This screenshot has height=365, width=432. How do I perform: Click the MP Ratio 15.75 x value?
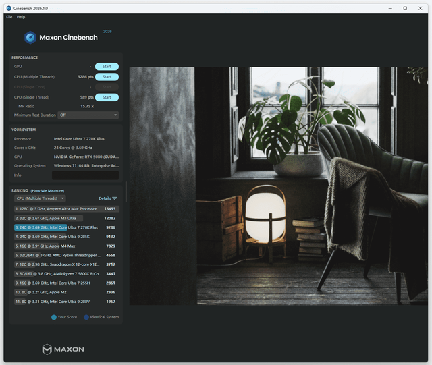[87, 106]
